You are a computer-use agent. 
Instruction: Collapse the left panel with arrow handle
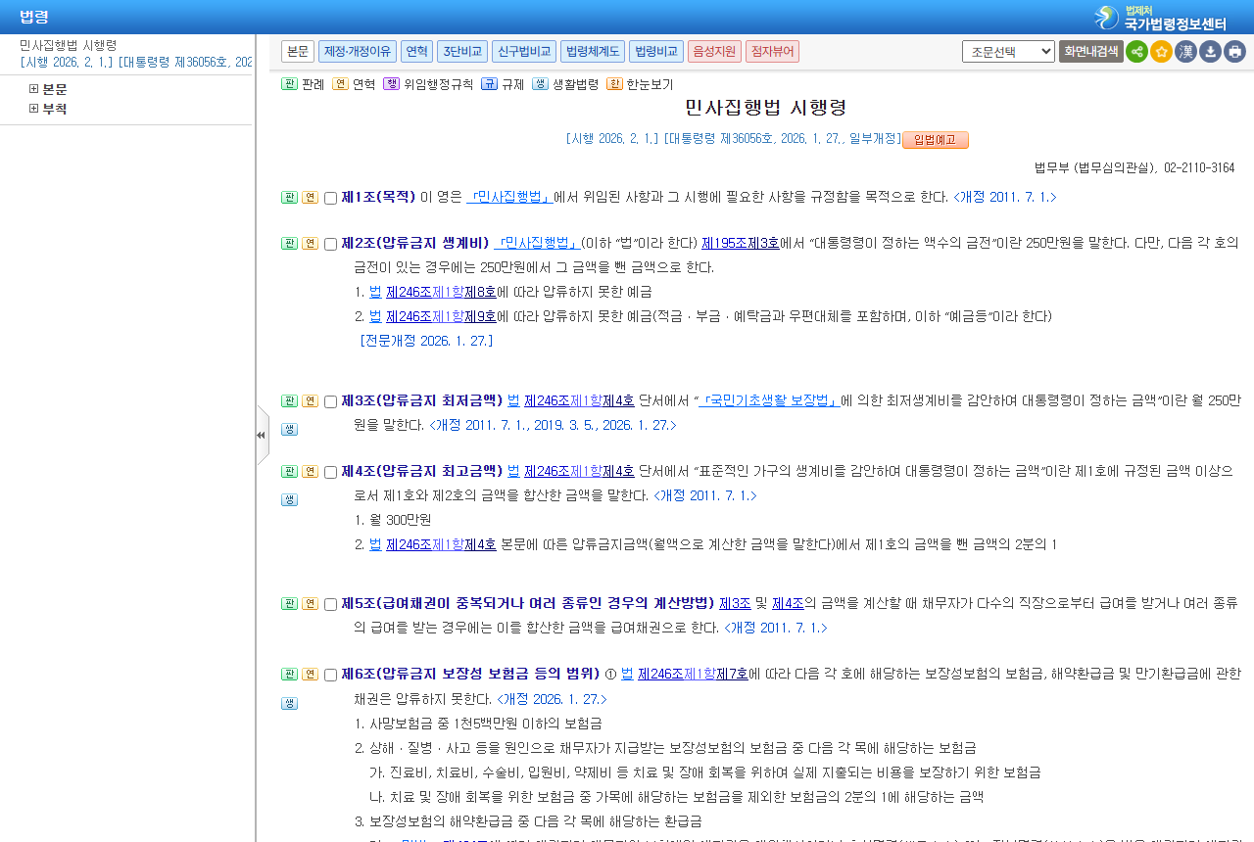(x=262, y=435)
